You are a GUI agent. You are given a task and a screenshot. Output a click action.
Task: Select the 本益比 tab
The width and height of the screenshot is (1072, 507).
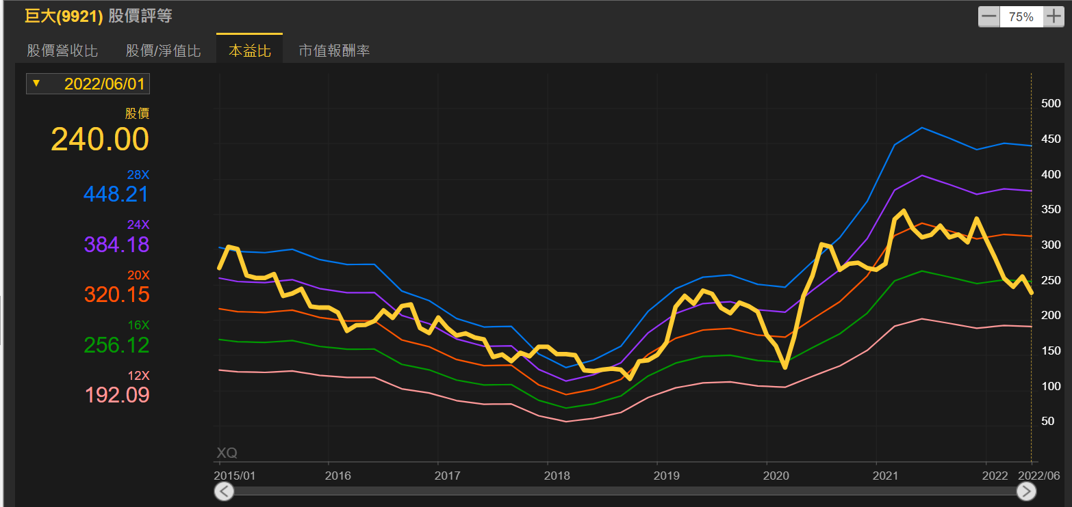tap(249, 51)
